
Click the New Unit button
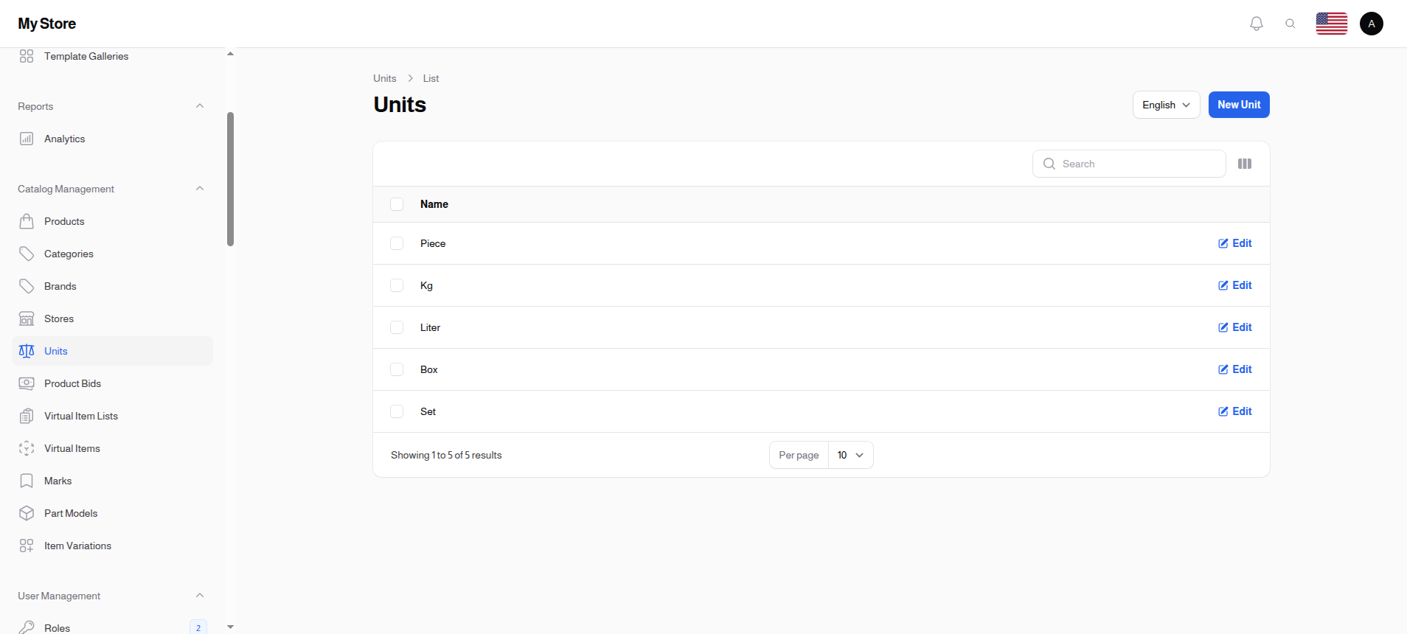coord(1239,105)
